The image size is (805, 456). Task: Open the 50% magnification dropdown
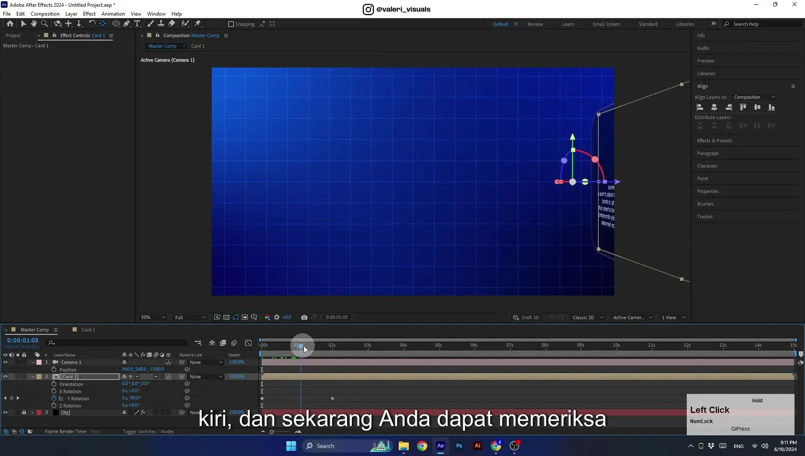[153, 317]
